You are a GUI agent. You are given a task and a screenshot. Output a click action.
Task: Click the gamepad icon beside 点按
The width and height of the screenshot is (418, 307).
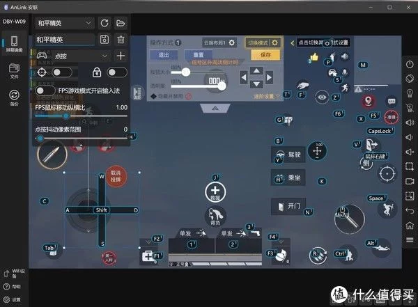click(42, 56)
